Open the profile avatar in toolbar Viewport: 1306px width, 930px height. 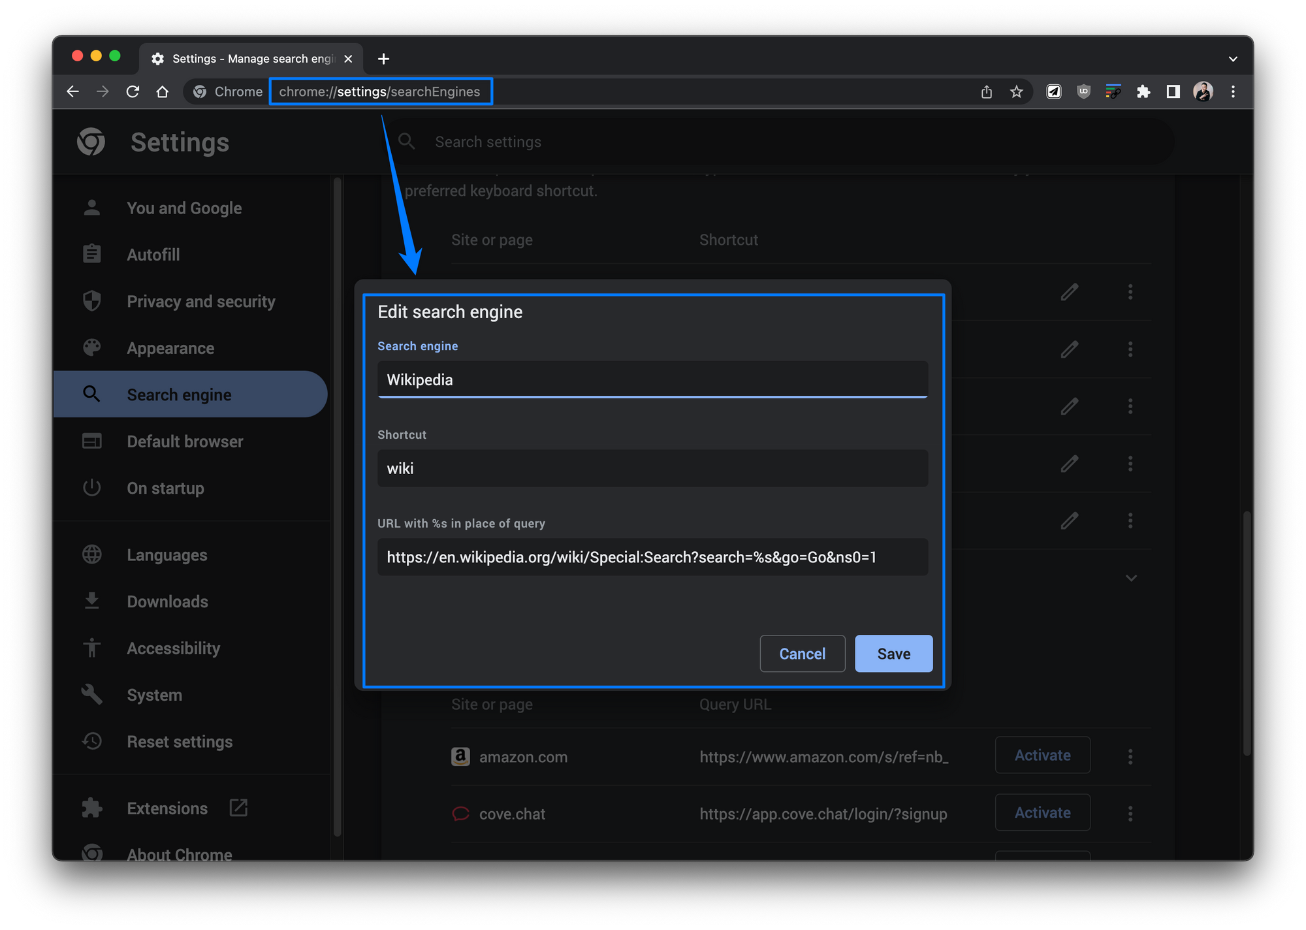1203,92
